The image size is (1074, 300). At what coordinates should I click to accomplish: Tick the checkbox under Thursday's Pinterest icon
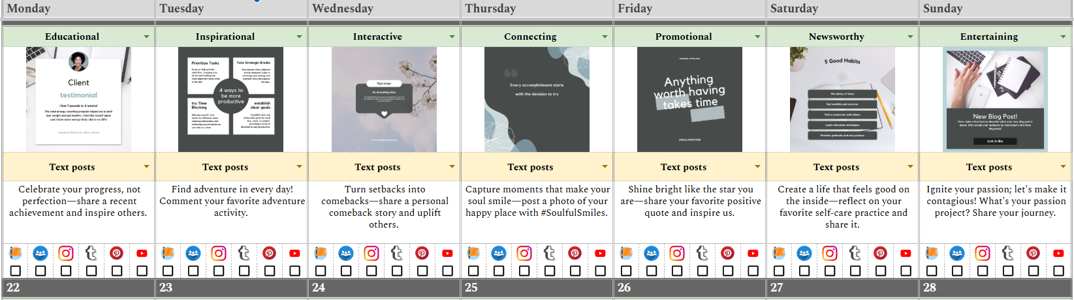(575, 271)
